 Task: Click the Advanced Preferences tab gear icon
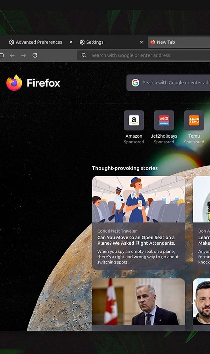(x=12, y=42)
